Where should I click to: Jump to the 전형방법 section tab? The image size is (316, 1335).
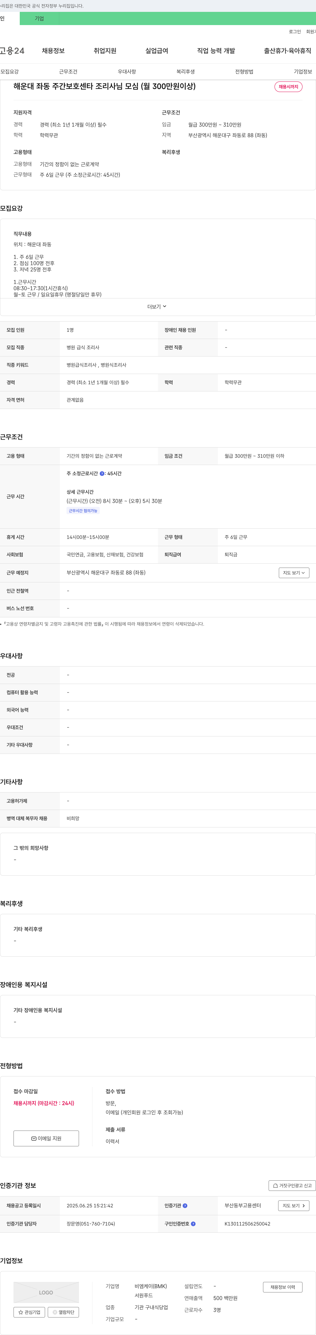(x=244, y=72)
